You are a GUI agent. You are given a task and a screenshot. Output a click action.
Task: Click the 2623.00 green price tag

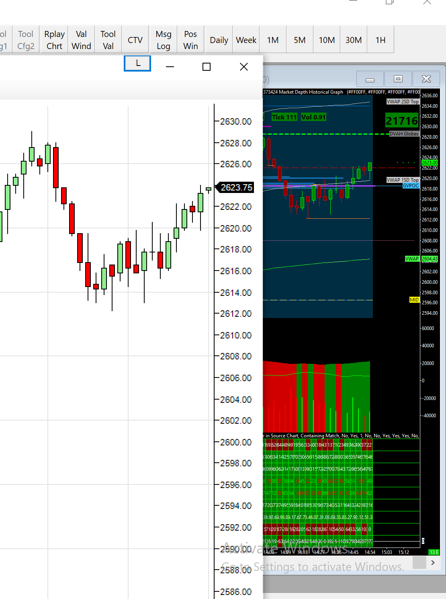pyautogui.click(x=430, y=163)
